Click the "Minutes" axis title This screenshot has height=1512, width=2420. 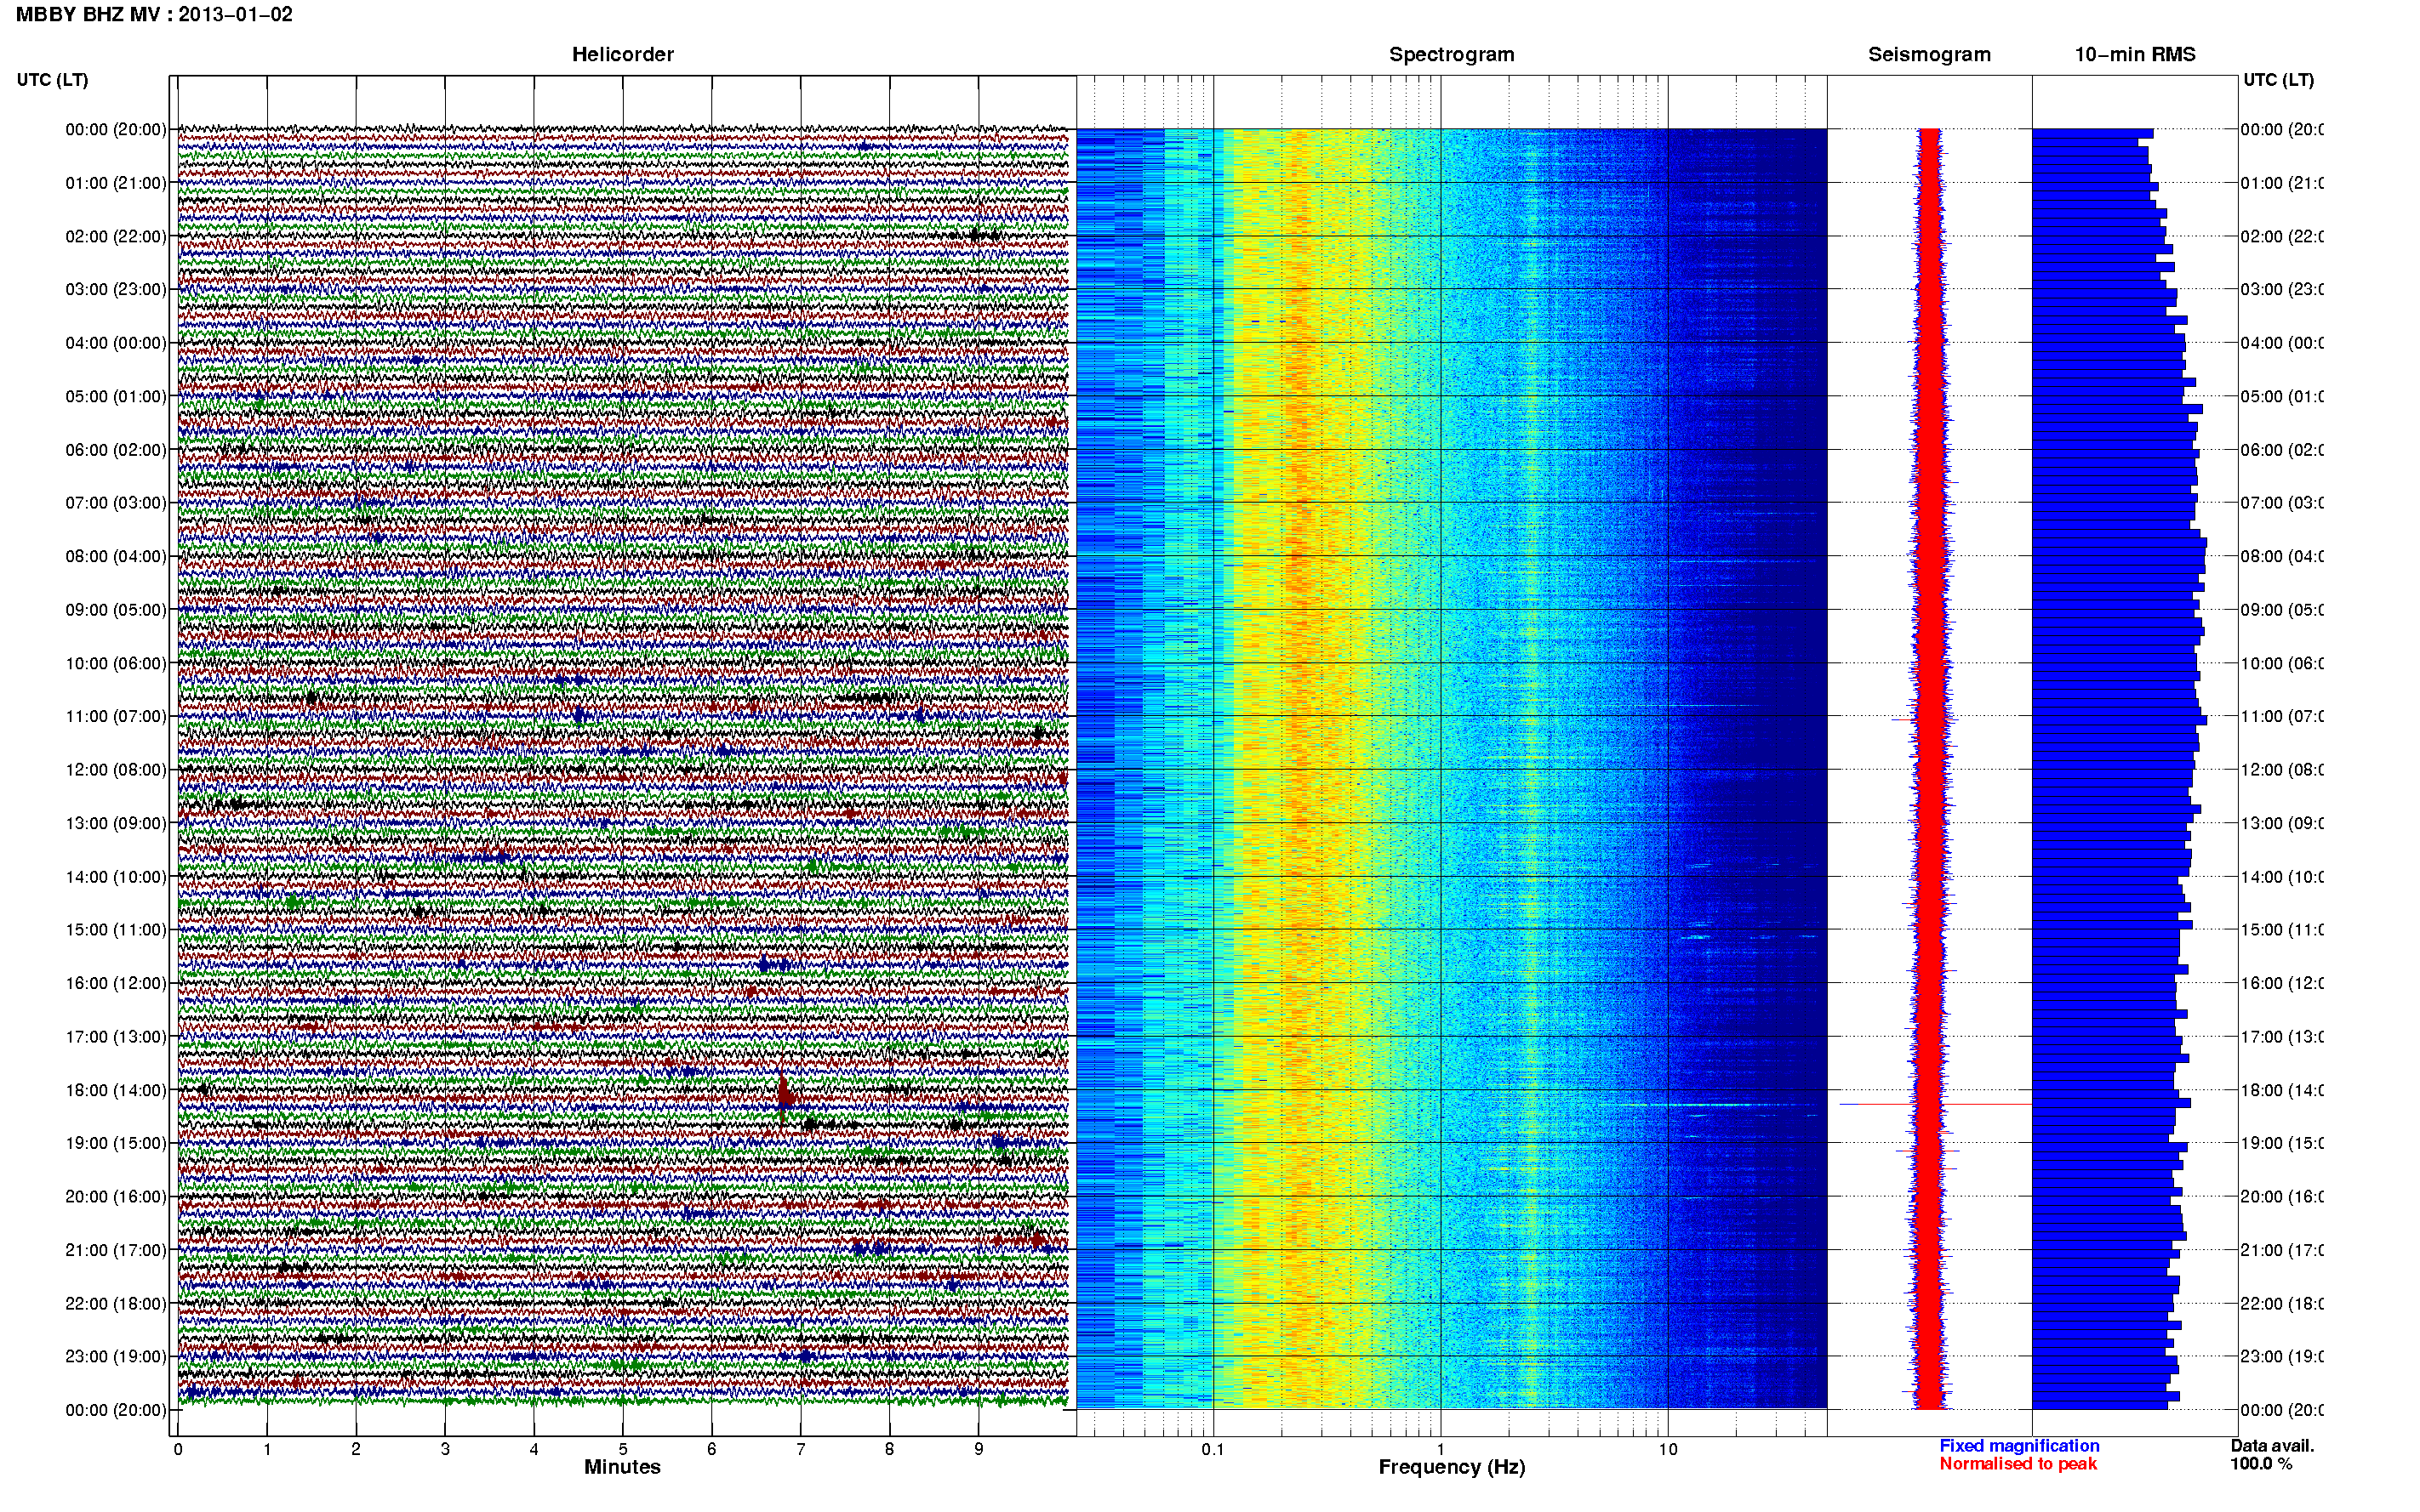click(622, 1467)
